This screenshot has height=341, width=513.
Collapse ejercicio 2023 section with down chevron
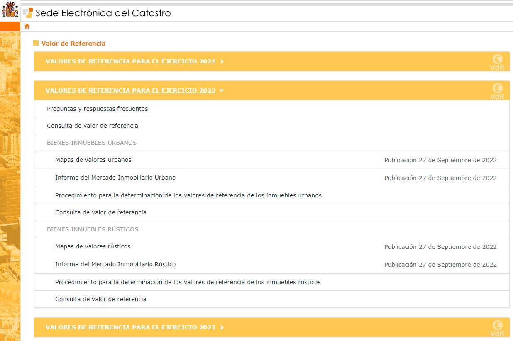pyautogui.click(x=222, y=90)
